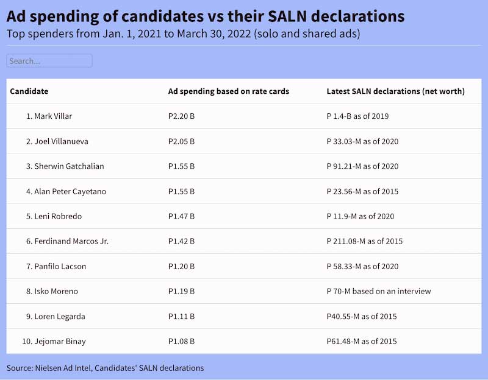
Task: Click Alan Peter Cayetano's name
Action: (66, 191)
